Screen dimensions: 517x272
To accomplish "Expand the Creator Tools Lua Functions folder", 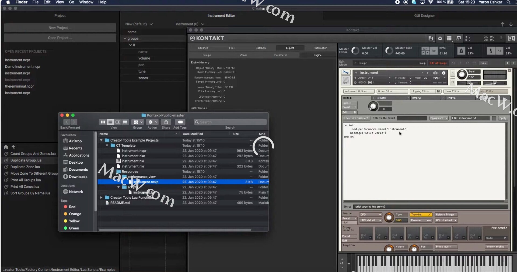I will (101, 198).
